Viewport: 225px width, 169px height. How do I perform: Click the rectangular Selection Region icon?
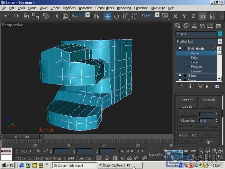click(x=66, y=16)
